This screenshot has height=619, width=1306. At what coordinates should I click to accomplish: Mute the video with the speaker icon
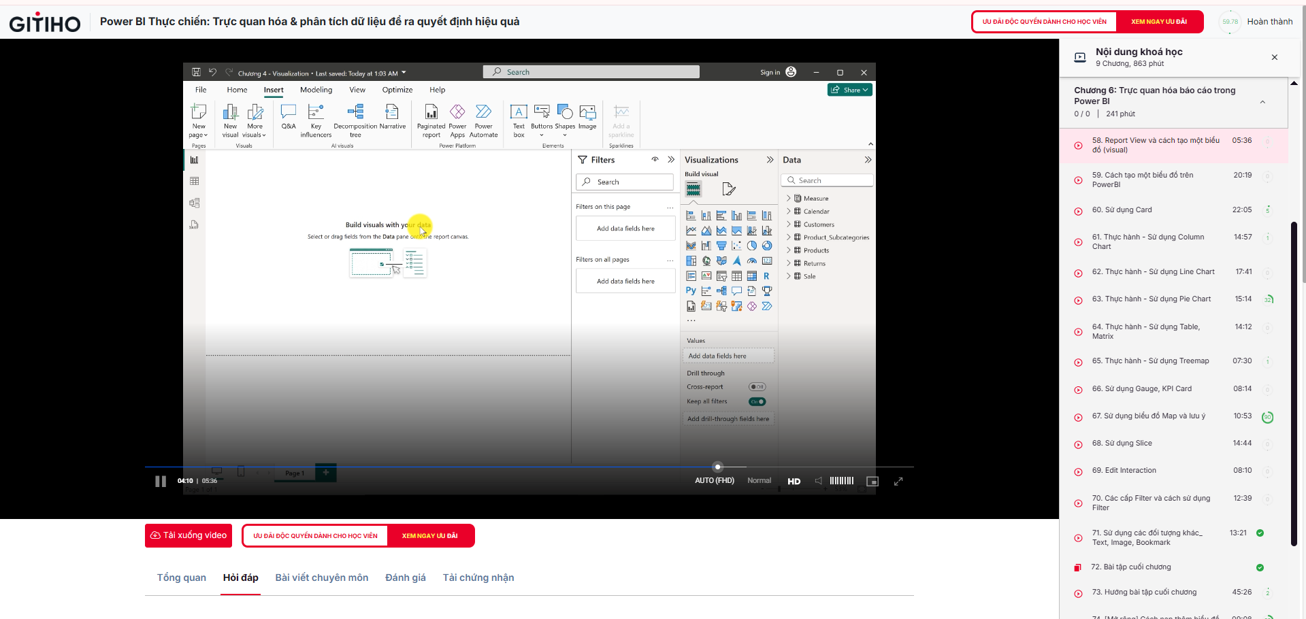(819, 481)
